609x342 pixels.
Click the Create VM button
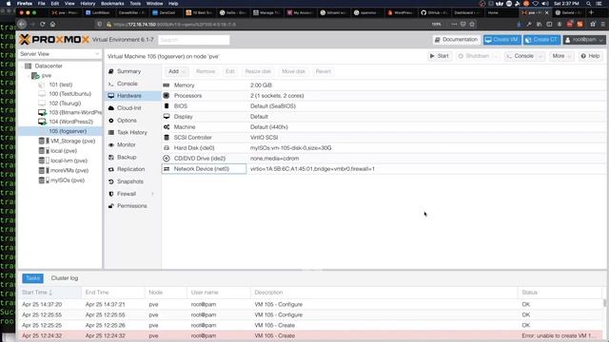(x=501, y=40)
